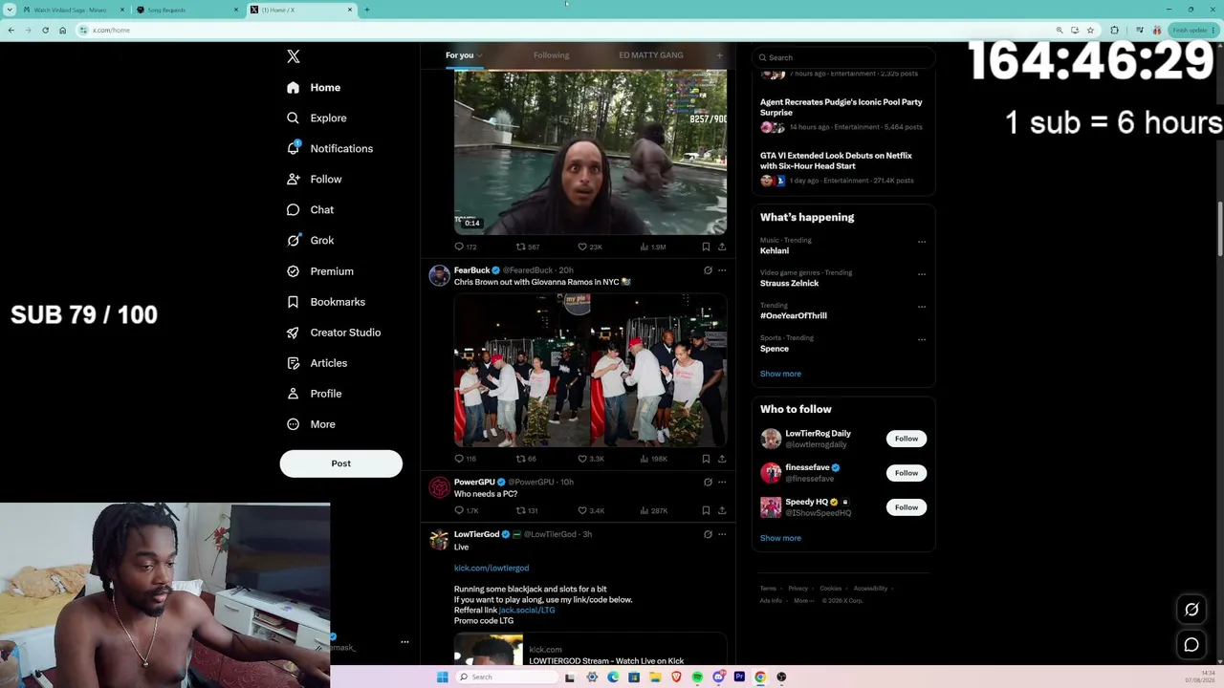Reload the page
1224x688 pixels.
pos(45,30)
